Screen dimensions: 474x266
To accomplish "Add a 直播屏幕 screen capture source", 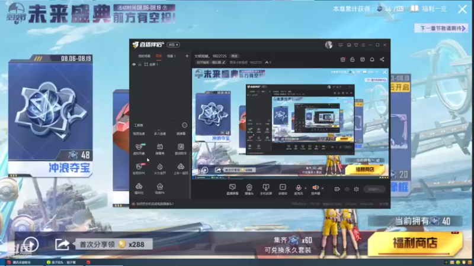I will pyautogui.click(x=232, y=189).
